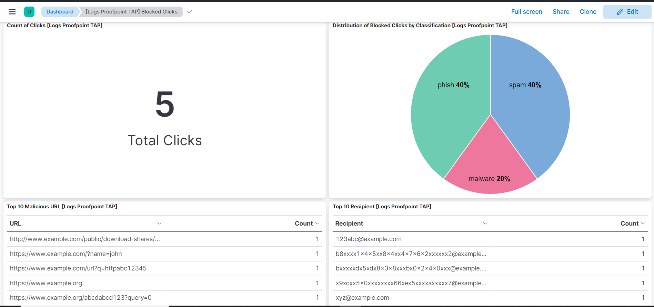Select the Blocked Clicks breadcrumb title
The width and height of the screenshot is (654, 307).
click(131, 12)
